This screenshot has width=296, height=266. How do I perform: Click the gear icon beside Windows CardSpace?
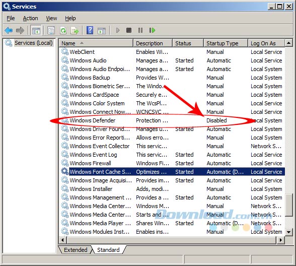(x=65, y=95)
